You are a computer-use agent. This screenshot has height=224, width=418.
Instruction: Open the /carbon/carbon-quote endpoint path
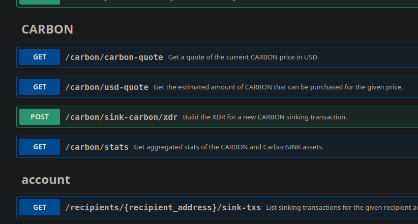point(114,57)
